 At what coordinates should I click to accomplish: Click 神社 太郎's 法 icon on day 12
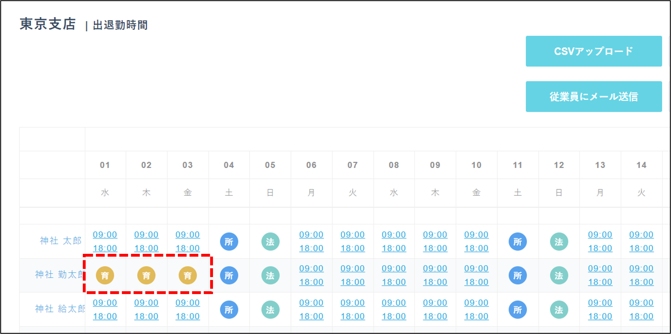coord(559,242)
